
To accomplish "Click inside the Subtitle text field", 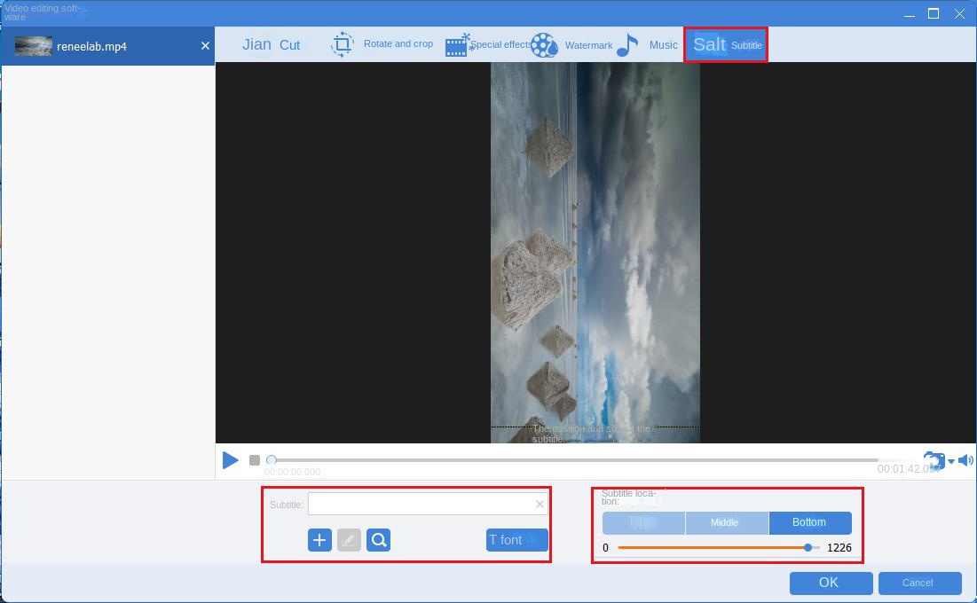I will [417, 504].
